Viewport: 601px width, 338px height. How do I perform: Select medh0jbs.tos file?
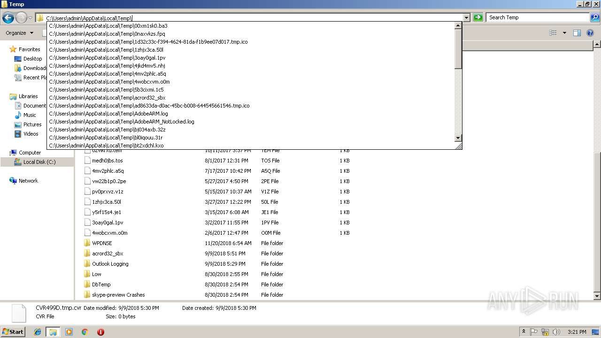pyautogui.click(x=107, y=161)
